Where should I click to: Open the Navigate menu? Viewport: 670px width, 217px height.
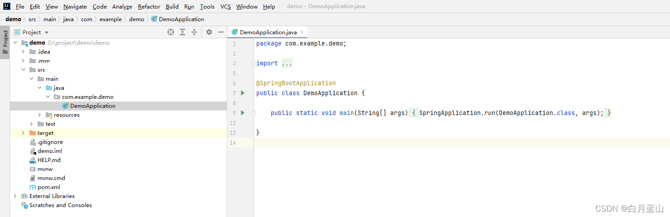pyautogui.click(x=75, y=6)
